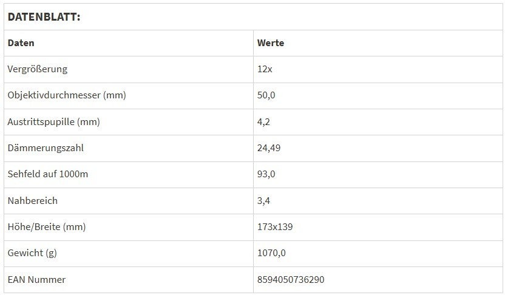The image size is (505, 295).
Task: Click the Objektivdurchmesser (mm) label
Action: (x=67, y=95)
